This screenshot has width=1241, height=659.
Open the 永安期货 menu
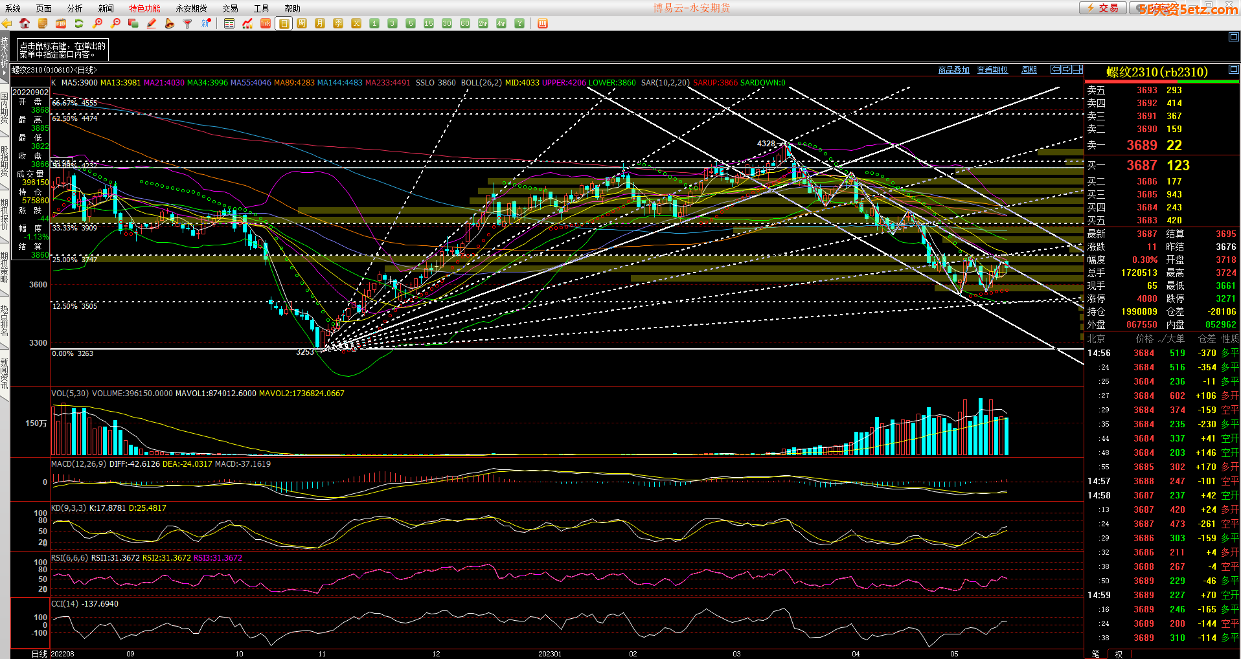tap(191, 8)
